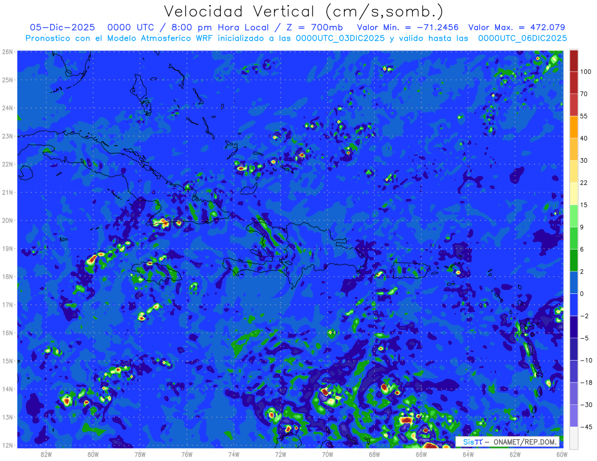597x461 pixels.
Task: Pick the yellow swatch between 22 and 30
Action: [574, 171]
